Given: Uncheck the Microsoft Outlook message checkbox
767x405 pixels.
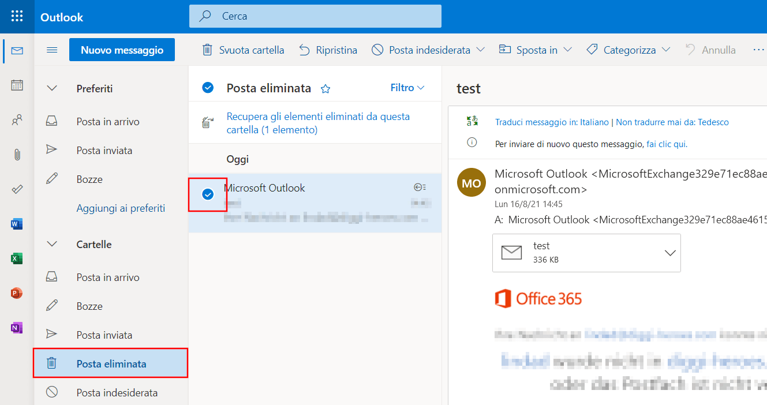Looking at the screenshot, I should 208,194.
